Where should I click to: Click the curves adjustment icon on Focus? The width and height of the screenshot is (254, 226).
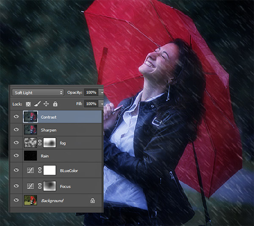click(30, 186)
